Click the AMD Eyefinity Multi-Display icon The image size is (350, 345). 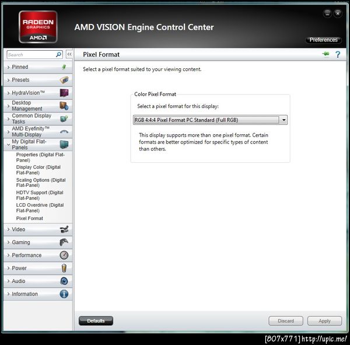click(x=64, y=131)
